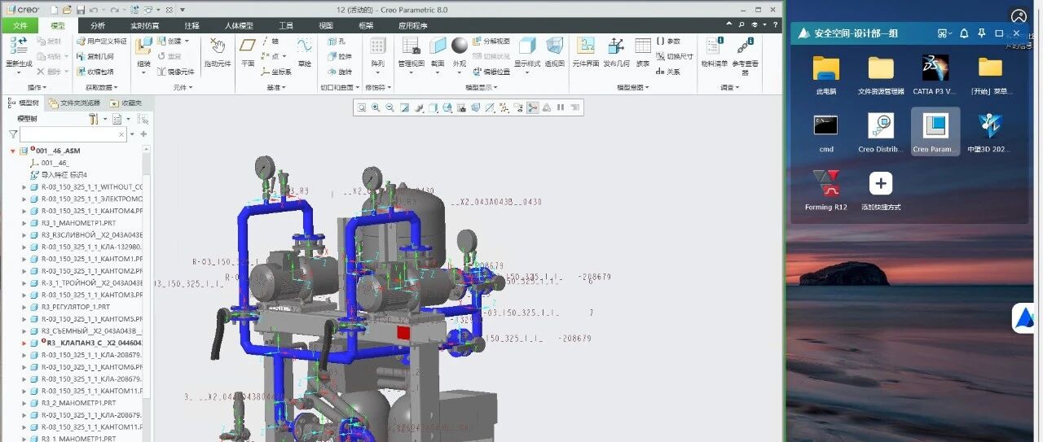Image resolution: width=1043 pixels, height=442 pixels.
Task: Launch CATIA P3 shortcut in 安全空间
Action: pyautogui.click(x=935, y=77)
